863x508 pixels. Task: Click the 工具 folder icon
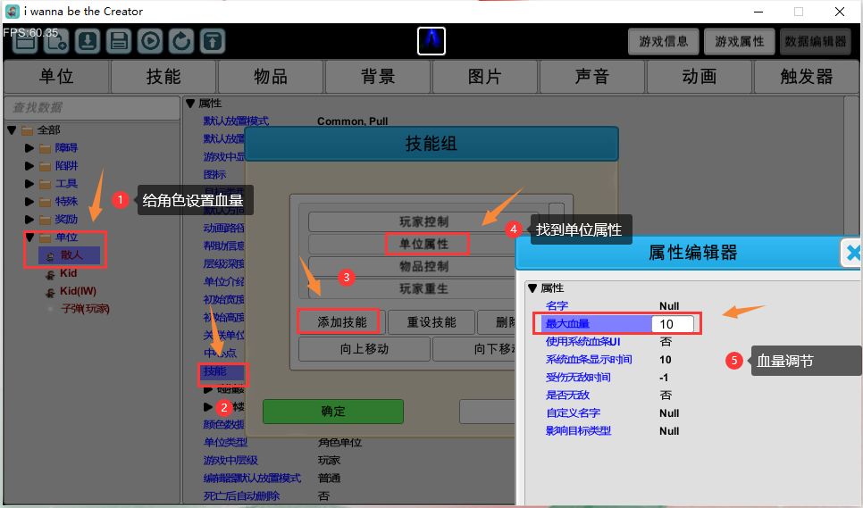[x=46, y=184]
